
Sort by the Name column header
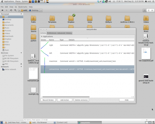coord(54,40)
